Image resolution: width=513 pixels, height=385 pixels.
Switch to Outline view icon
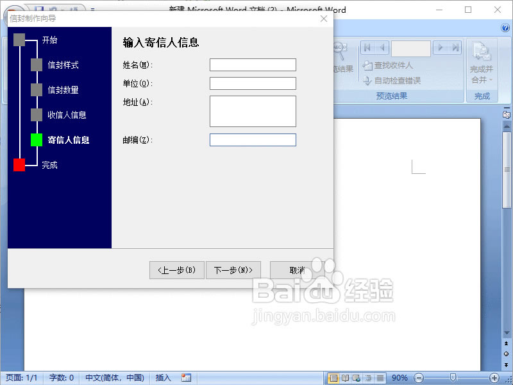[x=368, y=378]
